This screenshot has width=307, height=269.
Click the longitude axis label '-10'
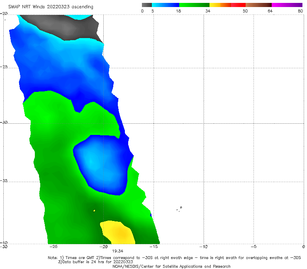click(204, 247)
